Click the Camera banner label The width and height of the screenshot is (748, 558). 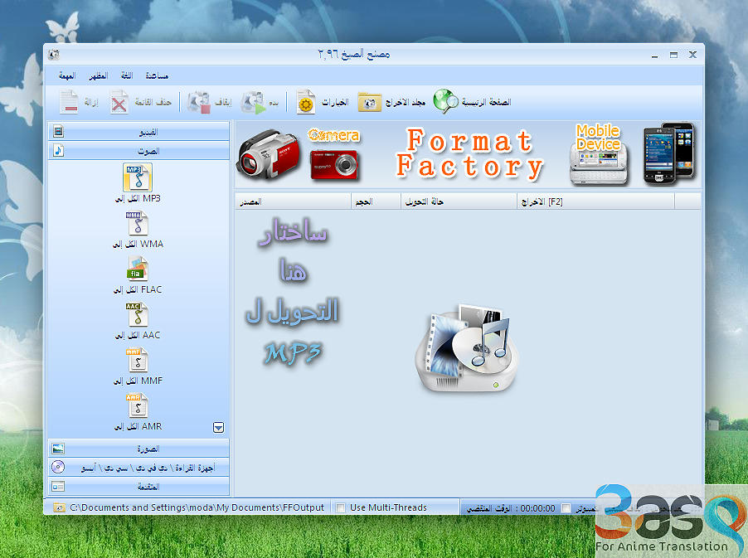coord(333,135)
